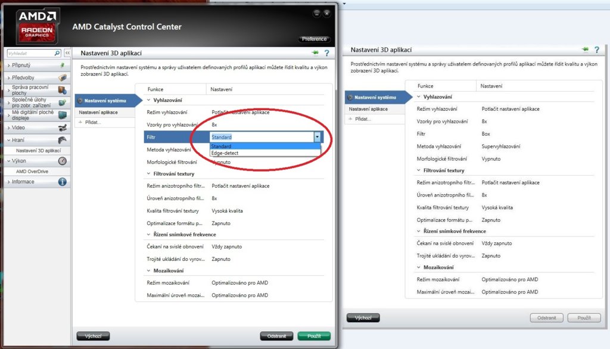610x349 pixels.
Task: Click green Použít button in left window
Action: 314,336
